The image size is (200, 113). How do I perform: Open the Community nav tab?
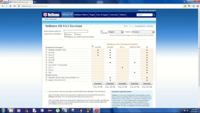[x=114, y=15]
